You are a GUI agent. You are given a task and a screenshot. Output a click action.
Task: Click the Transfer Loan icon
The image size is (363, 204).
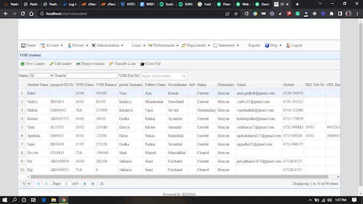pos(112,64)
